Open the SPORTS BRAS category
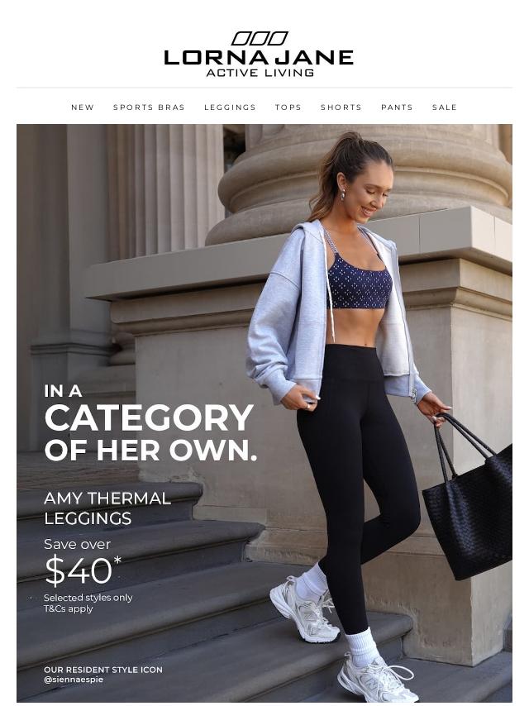The image size is (529, 706). pyautogui.click(x=149, y=107)
